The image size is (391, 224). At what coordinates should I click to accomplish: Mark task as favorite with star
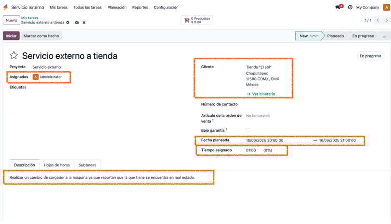pos(13,55)
